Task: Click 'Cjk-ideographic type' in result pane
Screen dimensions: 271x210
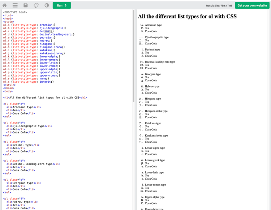Action: click(157, 37)
